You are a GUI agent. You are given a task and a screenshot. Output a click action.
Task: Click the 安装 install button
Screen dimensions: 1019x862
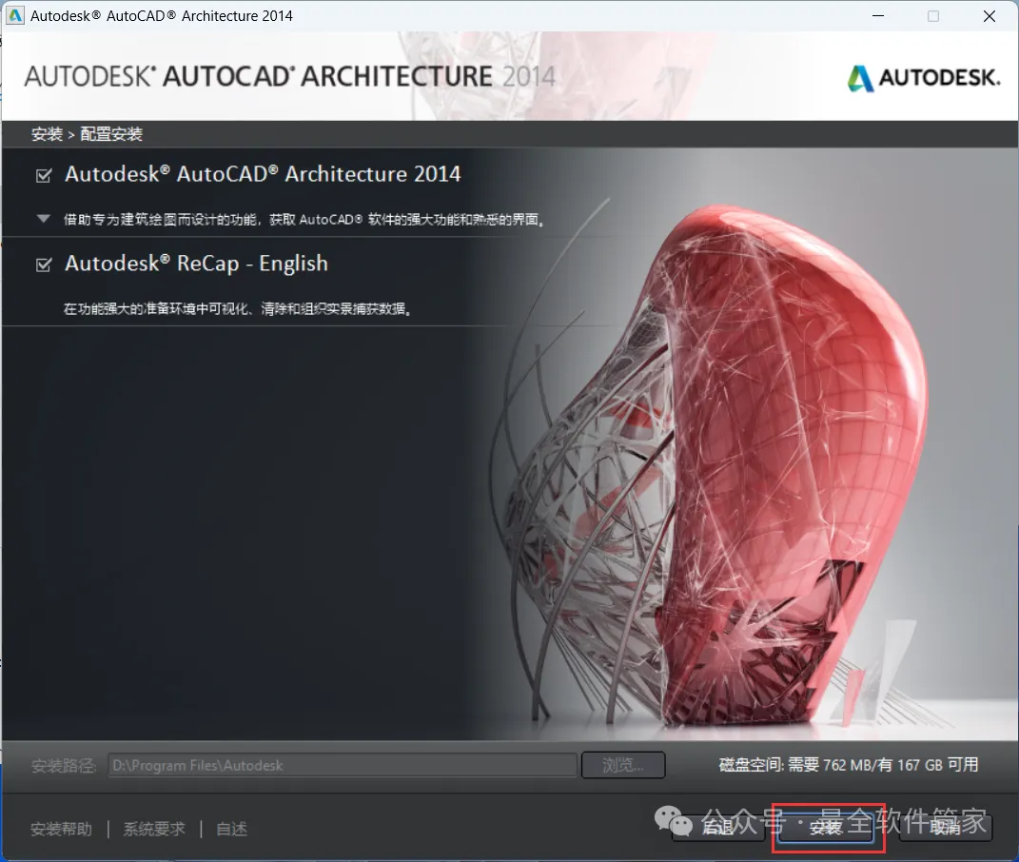click(x=825, y=828)
